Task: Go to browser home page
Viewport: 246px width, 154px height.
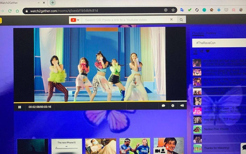Action: (x=17, y=11)
